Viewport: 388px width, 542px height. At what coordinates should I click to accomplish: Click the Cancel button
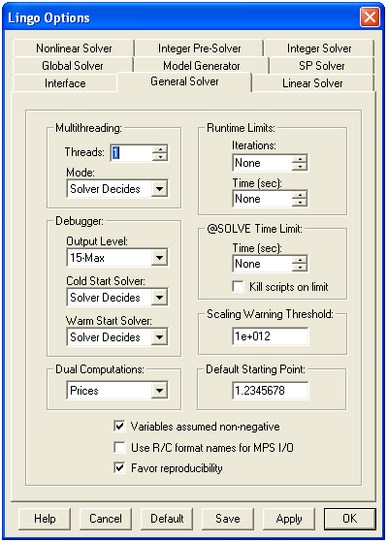(x=106, y=519)
